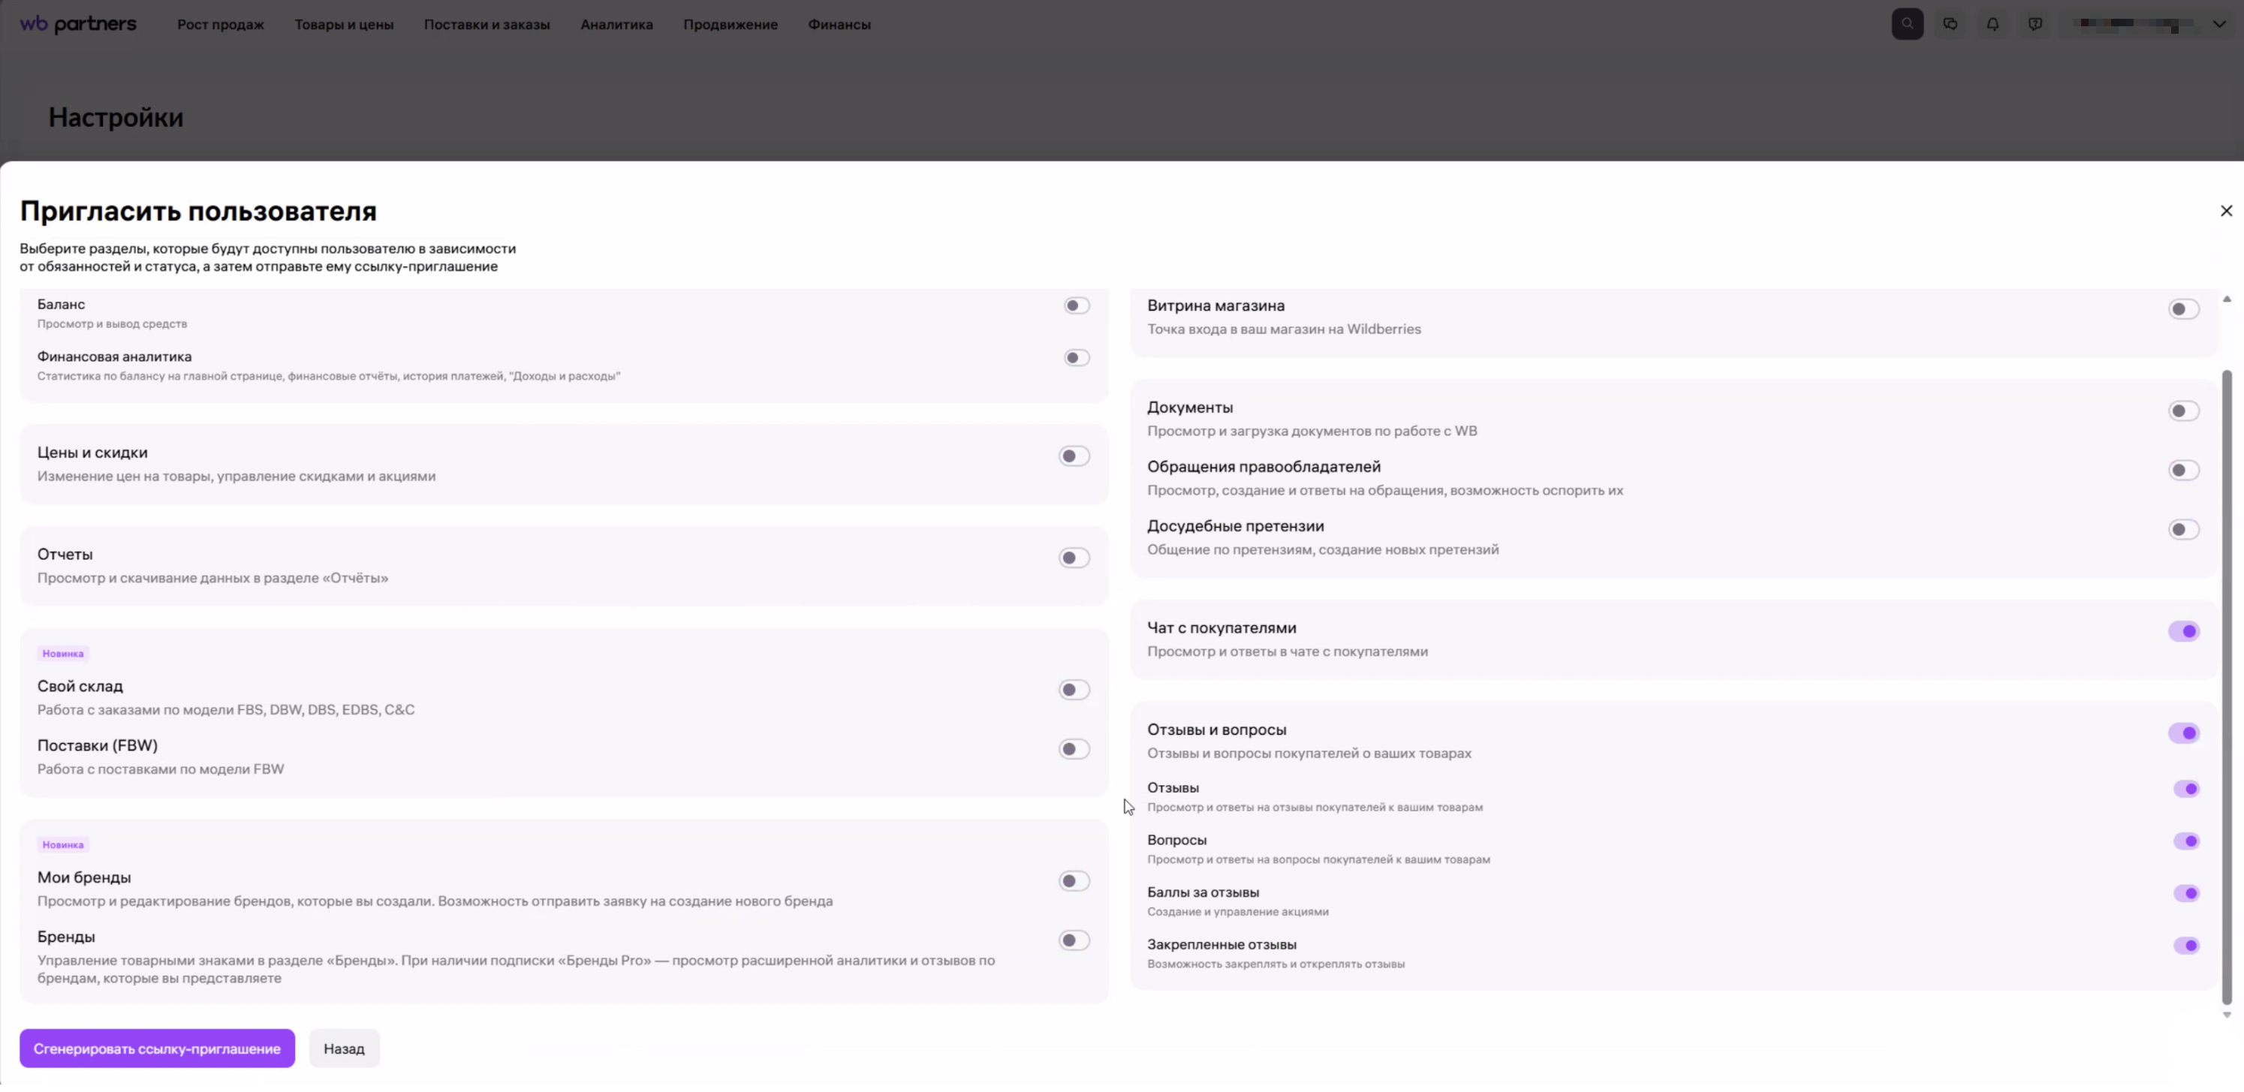Disable the Отзывы и вопросы toggle
Viewport: 2244px width, 1092px height.
2184,733
